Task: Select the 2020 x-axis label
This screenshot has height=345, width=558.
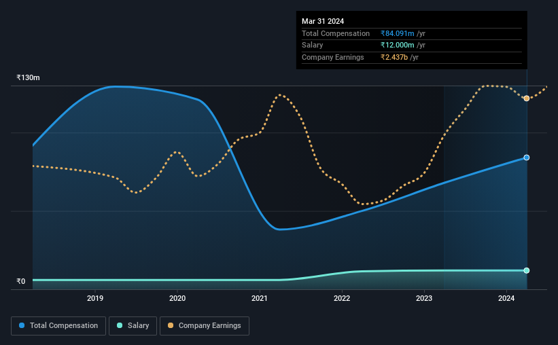Action: coord(177,298)
